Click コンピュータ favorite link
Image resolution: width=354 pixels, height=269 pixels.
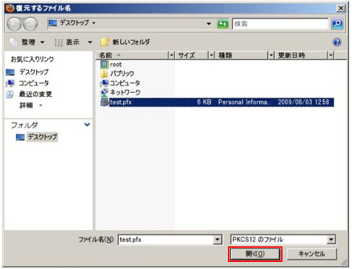click(x=34, y=83)
